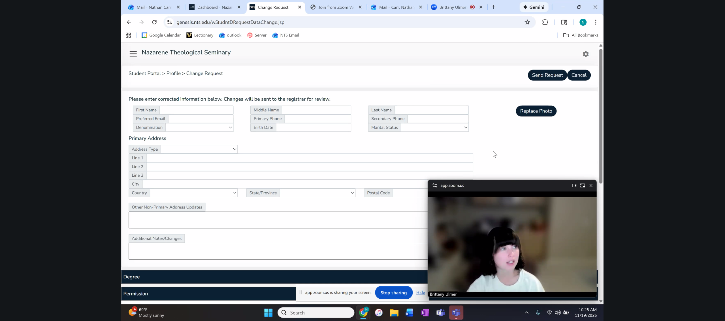The image size is (725, 321).
Task: Reload the Change Request page
Action: coord(154,22)
